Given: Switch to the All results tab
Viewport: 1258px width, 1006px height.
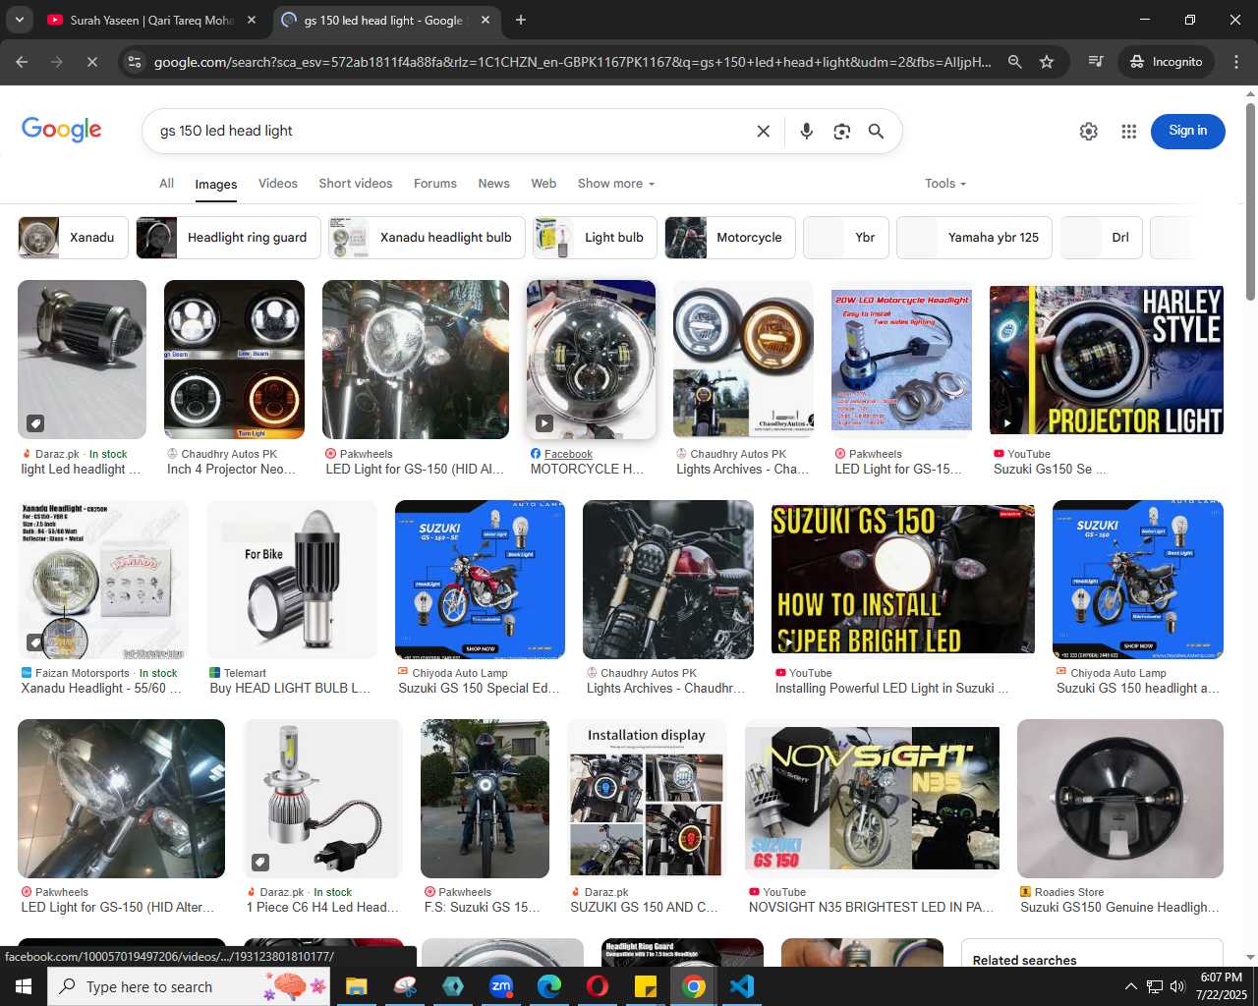Looking at the screenshot, I should point(166,184).
